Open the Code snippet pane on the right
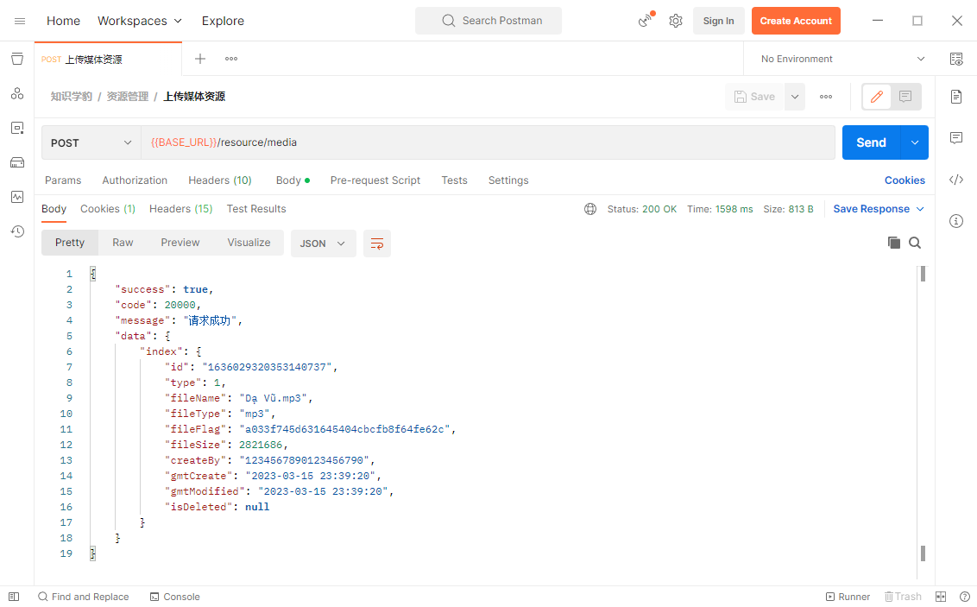The image size is (977, 607). tap(956, 180)
